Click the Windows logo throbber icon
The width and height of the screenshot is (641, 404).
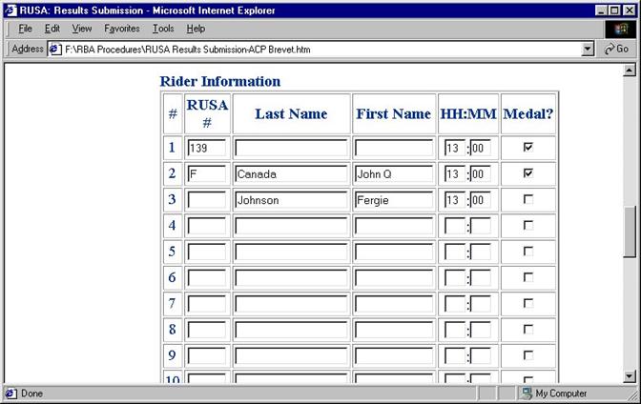click(x=620, y=29)
